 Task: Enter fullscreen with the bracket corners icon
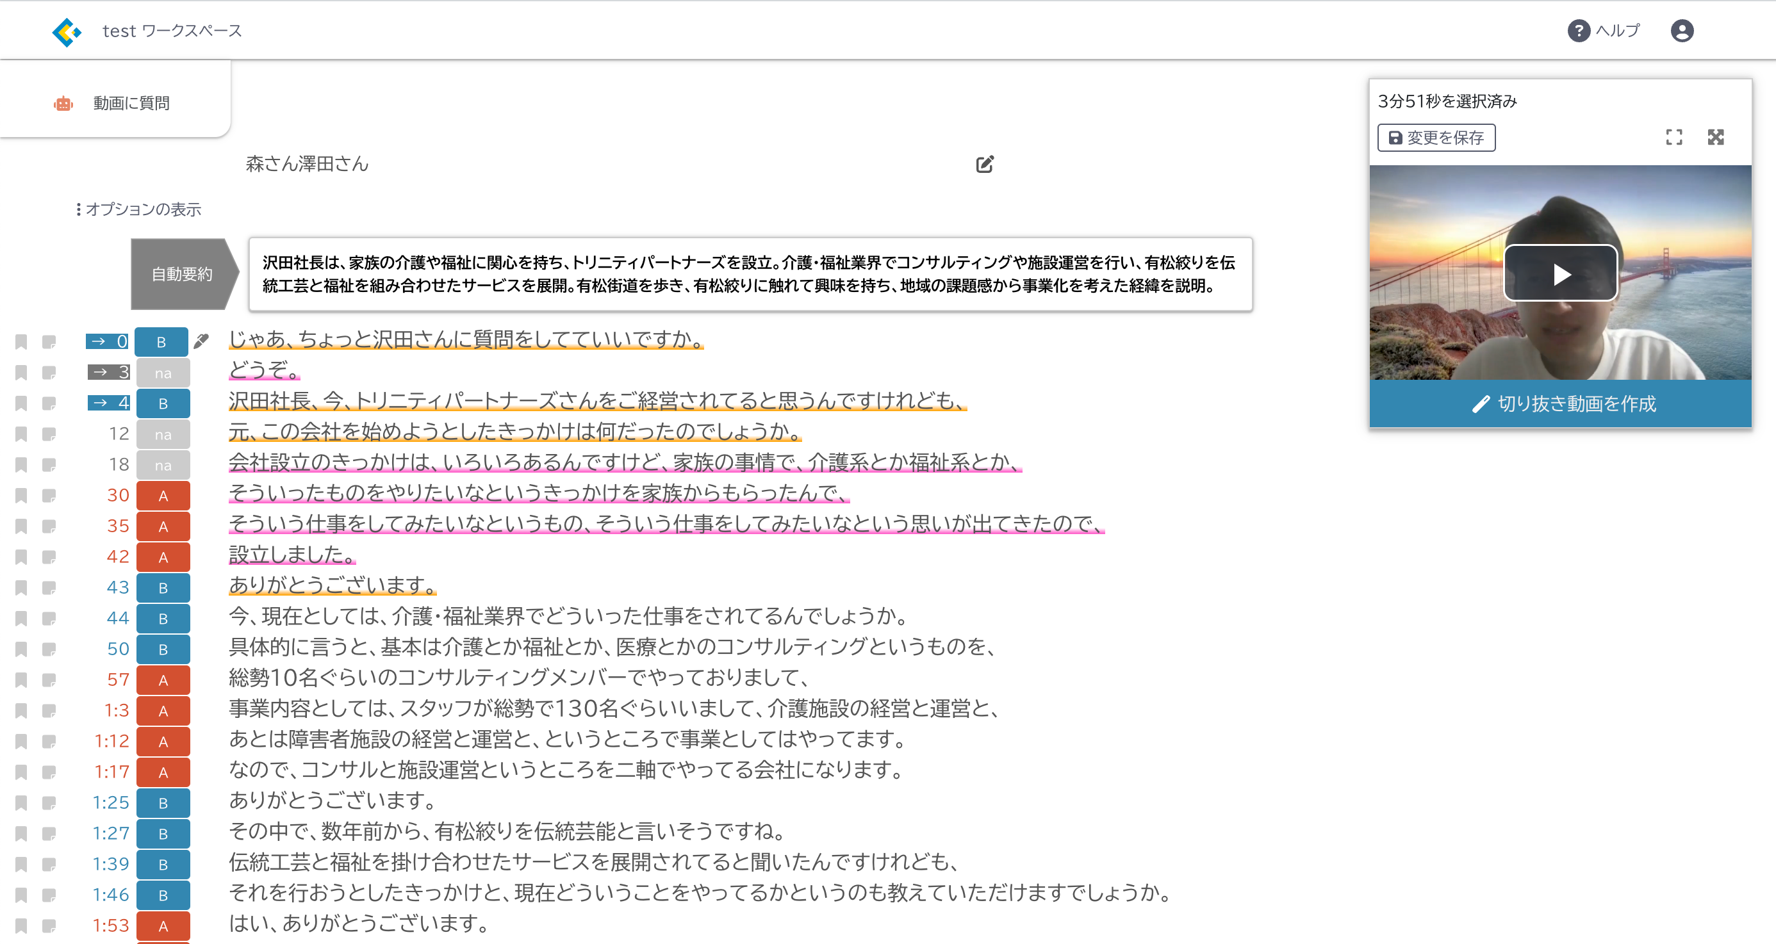(1674, 137)
